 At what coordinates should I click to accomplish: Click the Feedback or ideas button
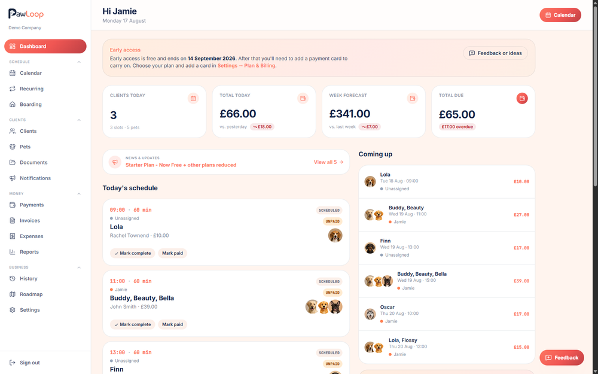(495, 53)
